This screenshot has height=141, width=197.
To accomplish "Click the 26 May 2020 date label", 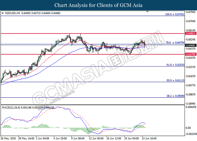I will [x=8, y=138].
